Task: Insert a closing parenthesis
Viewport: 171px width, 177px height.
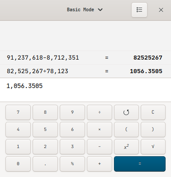Action: point(153,130)
